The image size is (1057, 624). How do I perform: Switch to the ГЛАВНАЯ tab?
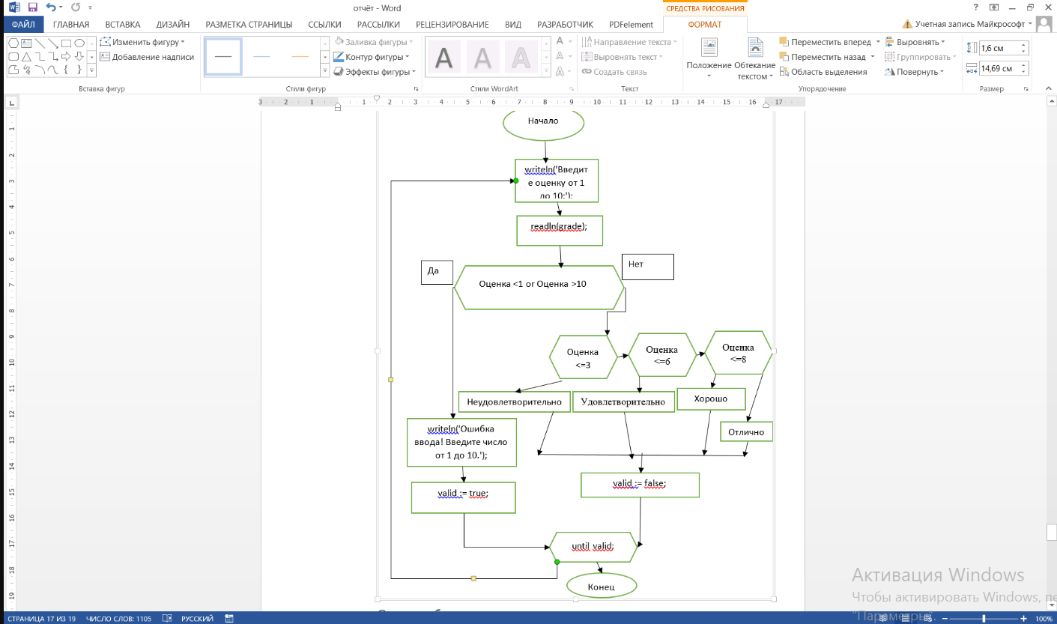coord(71,25)
